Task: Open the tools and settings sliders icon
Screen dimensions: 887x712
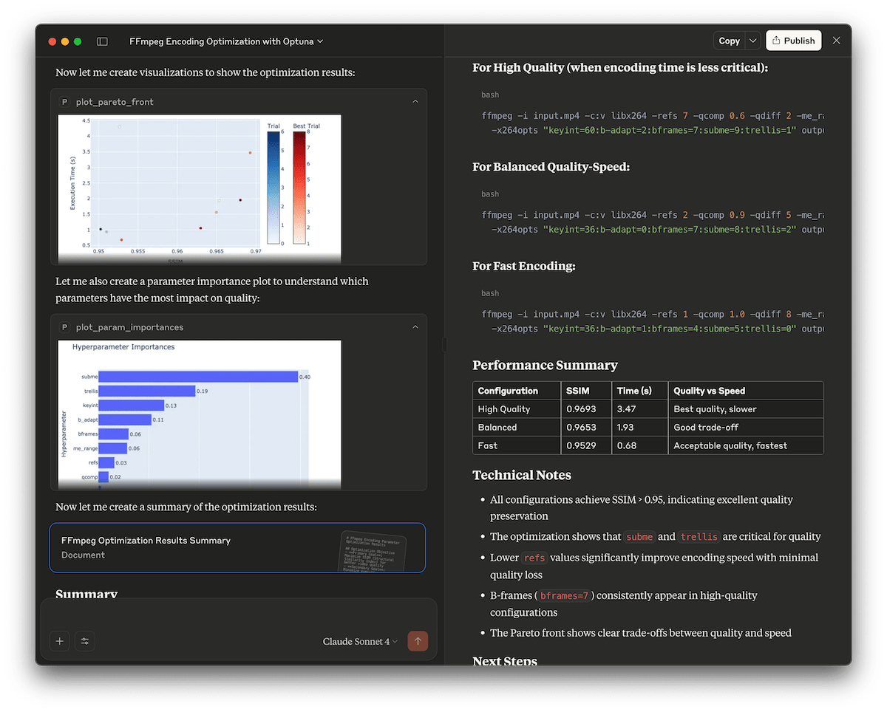Action: coord(85,641)
